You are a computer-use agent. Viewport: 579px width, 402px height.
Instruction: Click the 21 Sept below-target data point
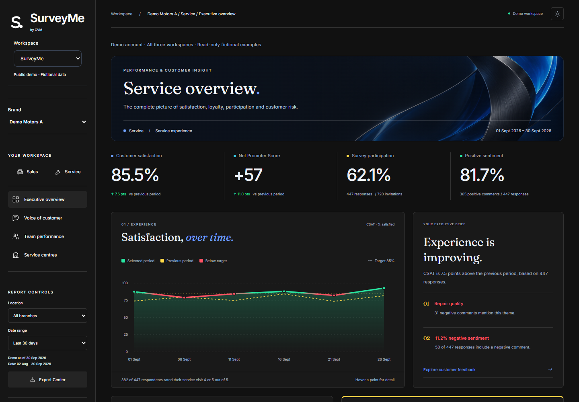(334, 295)
